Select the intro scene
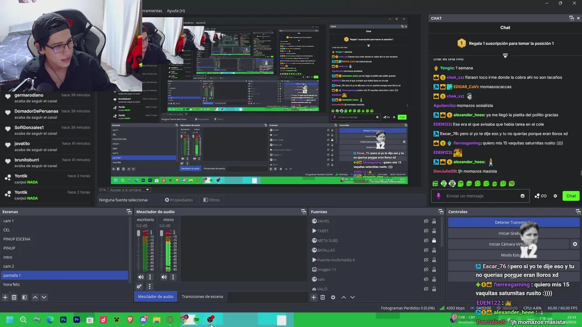 pos(64,257)
